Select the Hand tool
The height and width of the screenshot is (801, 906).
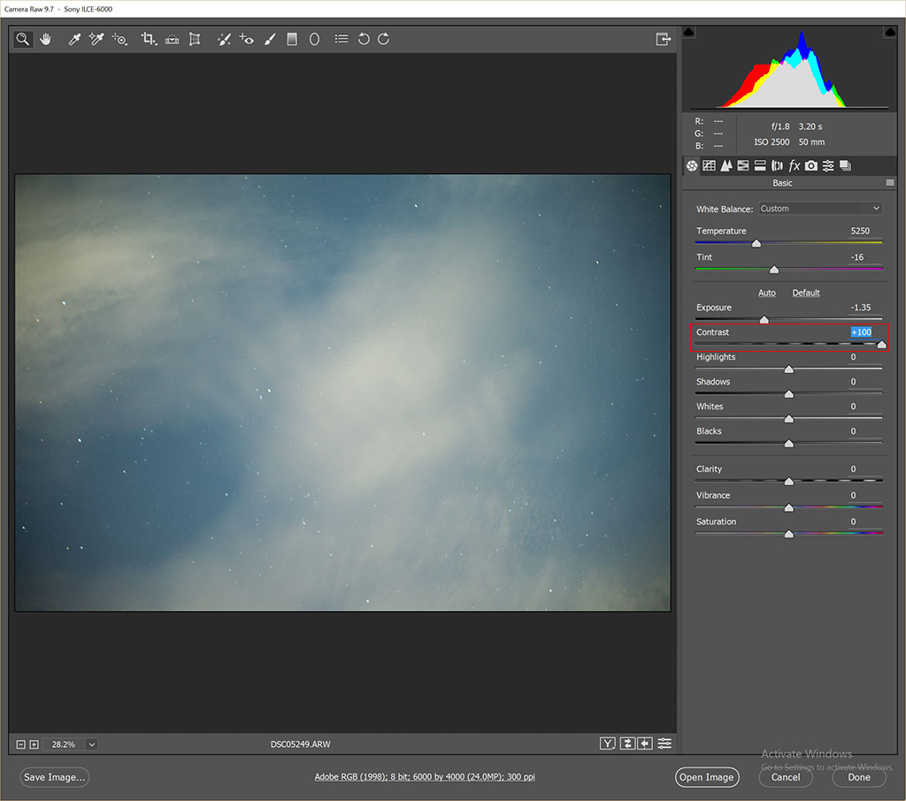click(x=45, y=39)
